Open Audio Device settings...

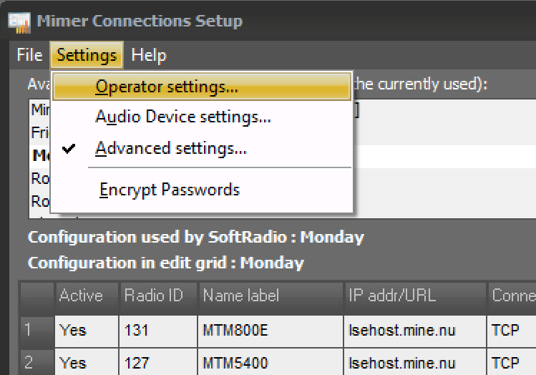click(x=202, y=117)
